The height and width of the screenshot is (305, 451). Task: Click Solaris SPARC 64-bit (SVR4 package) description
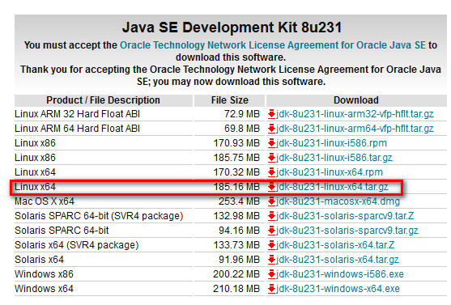click(99, 216)
